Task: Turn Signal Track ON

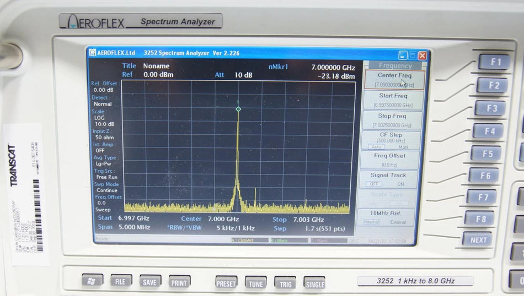Action: 400,184
